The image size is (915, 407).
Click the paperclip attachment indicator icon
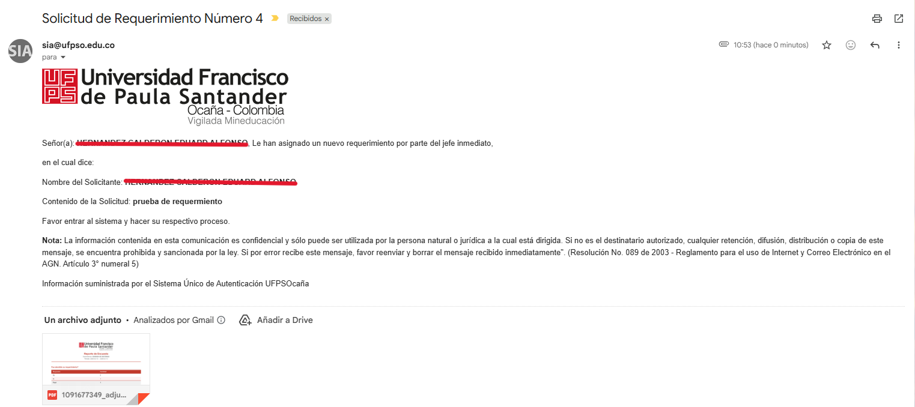pyautogui.click(x=724, y=45)
